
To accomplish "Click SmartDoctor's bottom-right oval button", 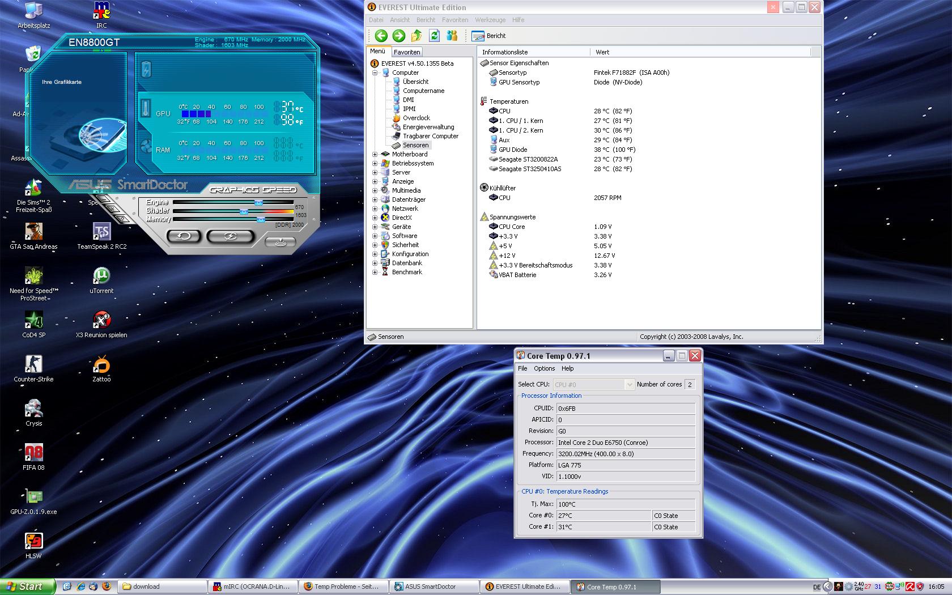I will pos(280,243).
